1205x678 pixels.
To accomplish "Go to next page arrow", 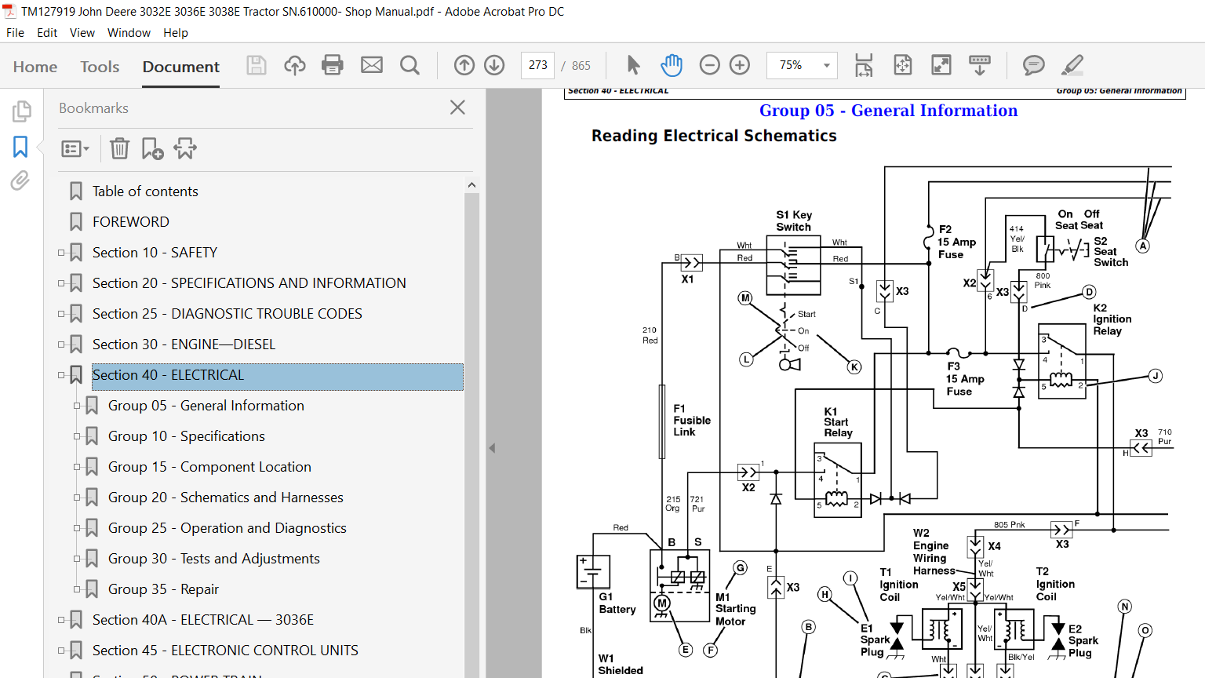I will tap(494, 65).
